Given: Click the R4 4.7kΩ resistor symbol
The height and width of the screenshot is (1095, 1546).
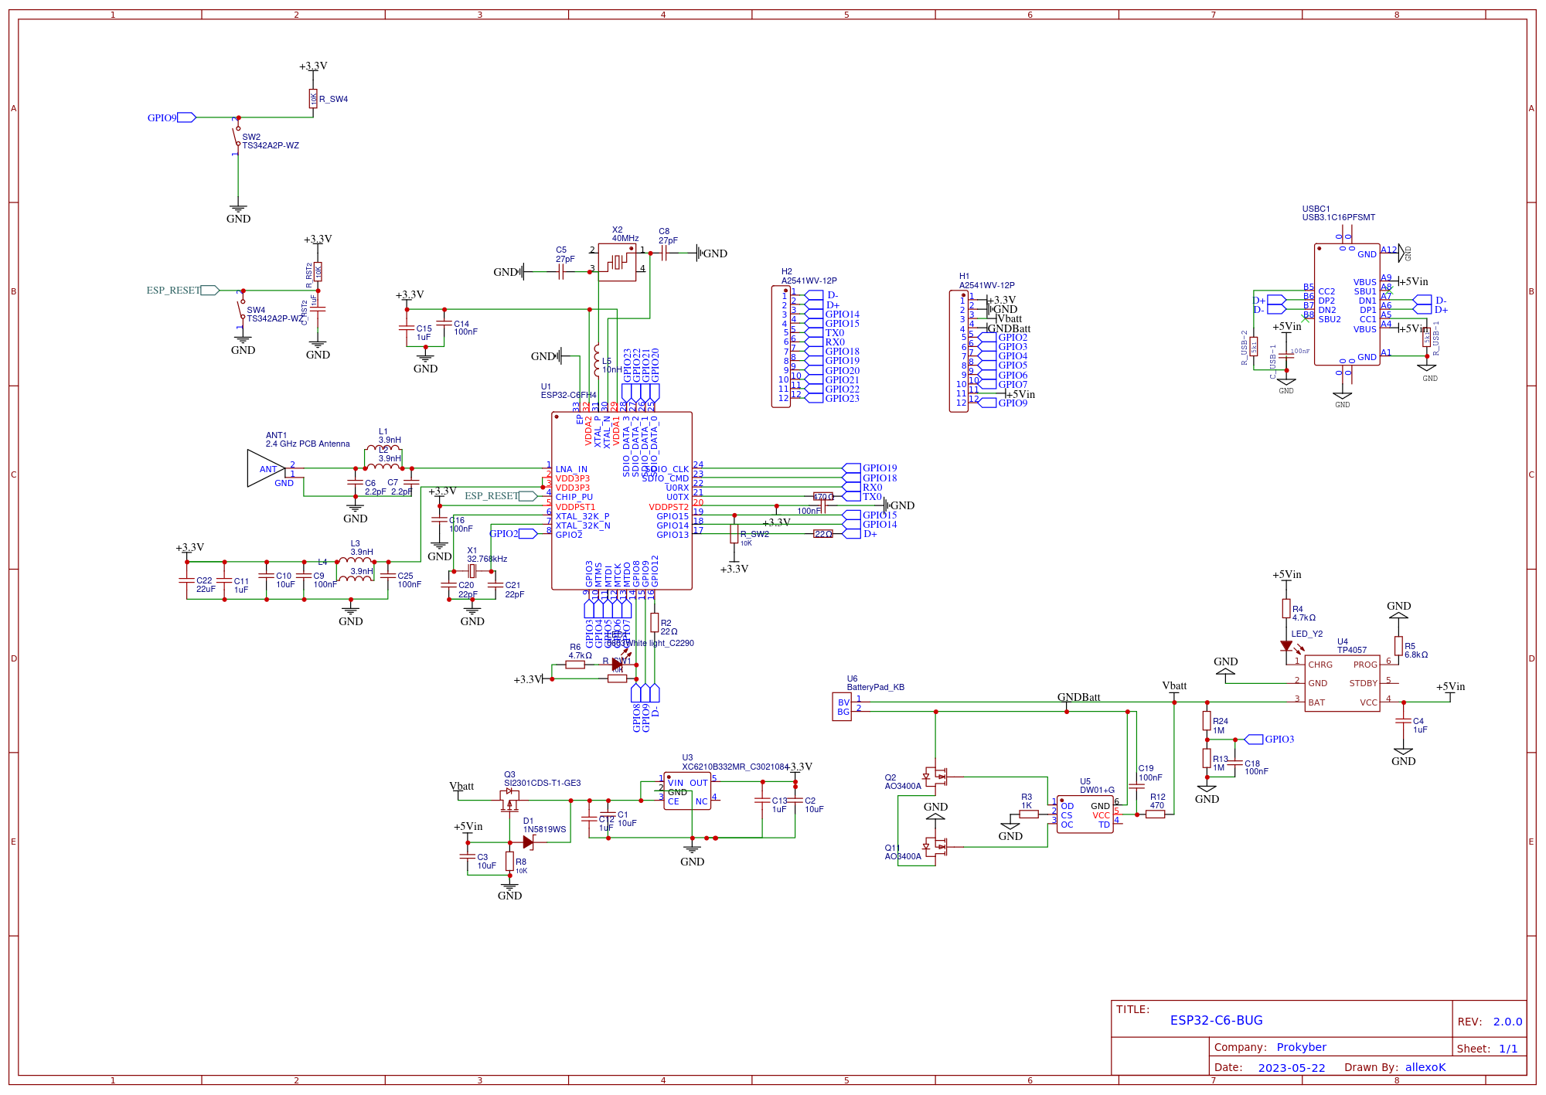Looking at the screenshot, I should [x=1286, y=609].
